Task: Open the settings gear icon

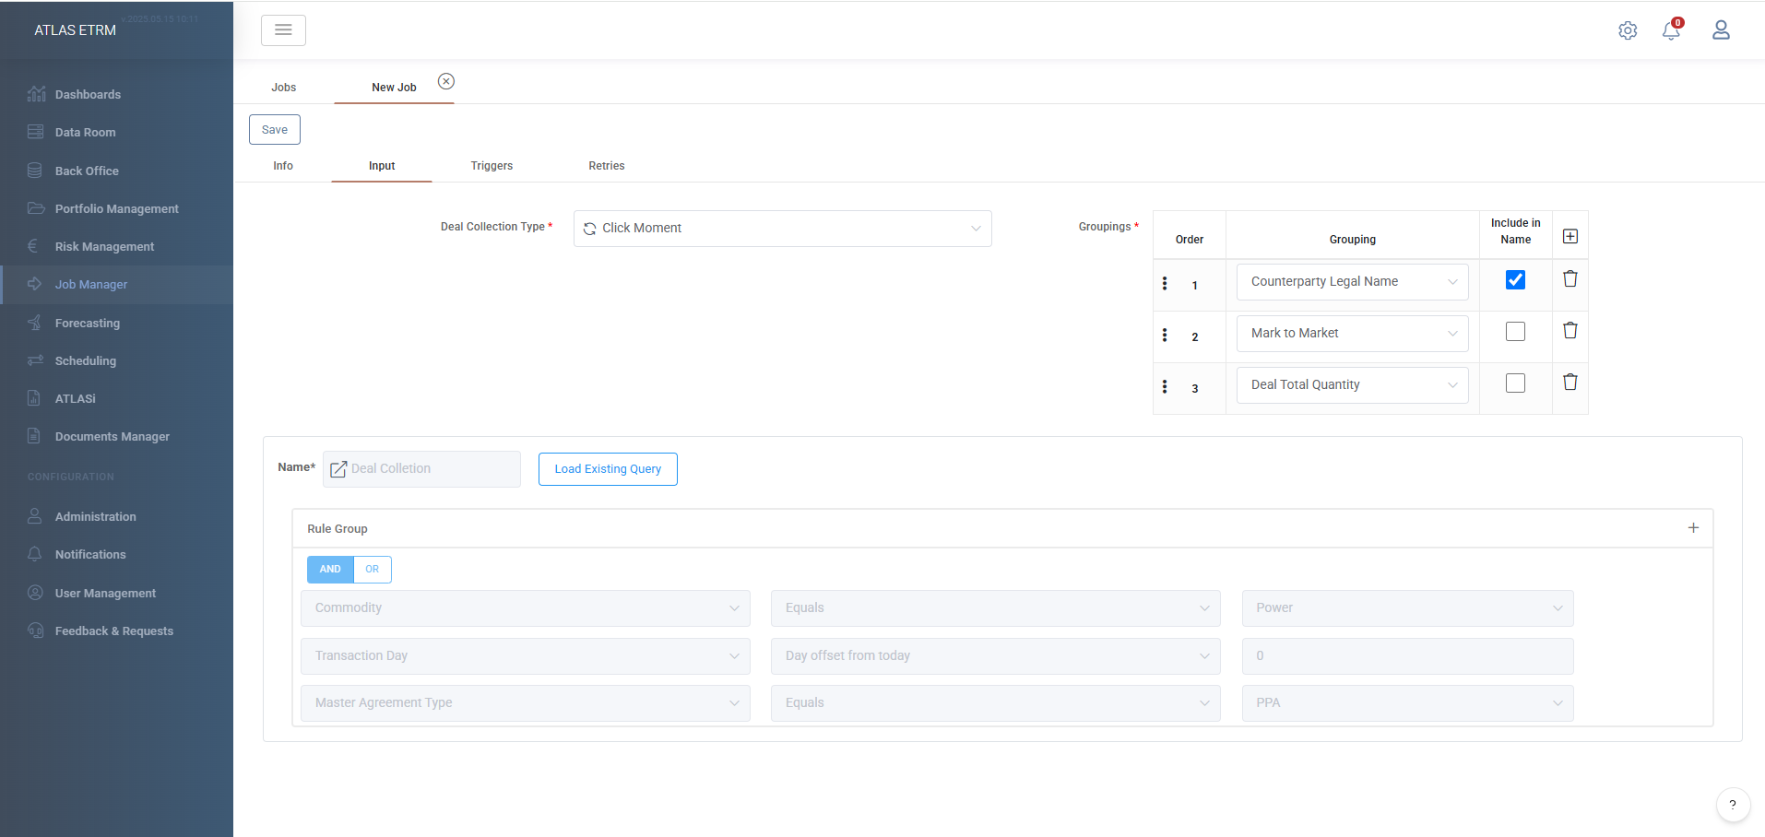Action: pyautogui.click(x=1628, y=30)
